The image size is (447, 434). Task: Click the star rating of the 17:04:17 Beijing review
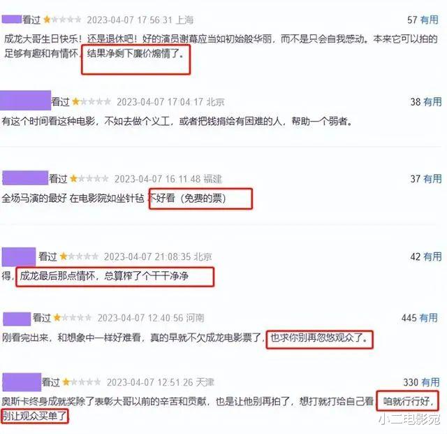(x=91, y=101)
